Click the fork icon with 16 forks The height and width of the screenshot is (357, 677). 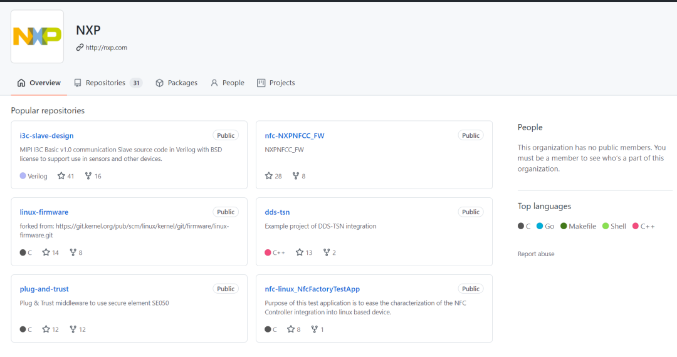point(88,176)
